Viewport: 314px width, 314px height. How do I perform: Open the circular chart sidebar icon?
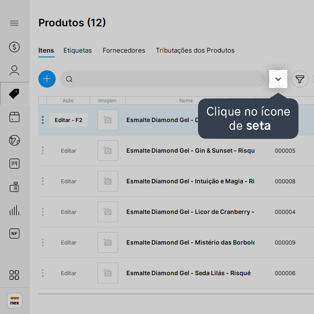coord(14,140)
